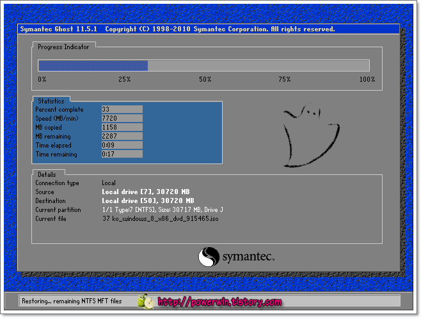Click file name ko_windows_8_x86_dvd_915465.iso
Image resolution: width=421 pixels, height=318 pixels.
pos(165,218)
